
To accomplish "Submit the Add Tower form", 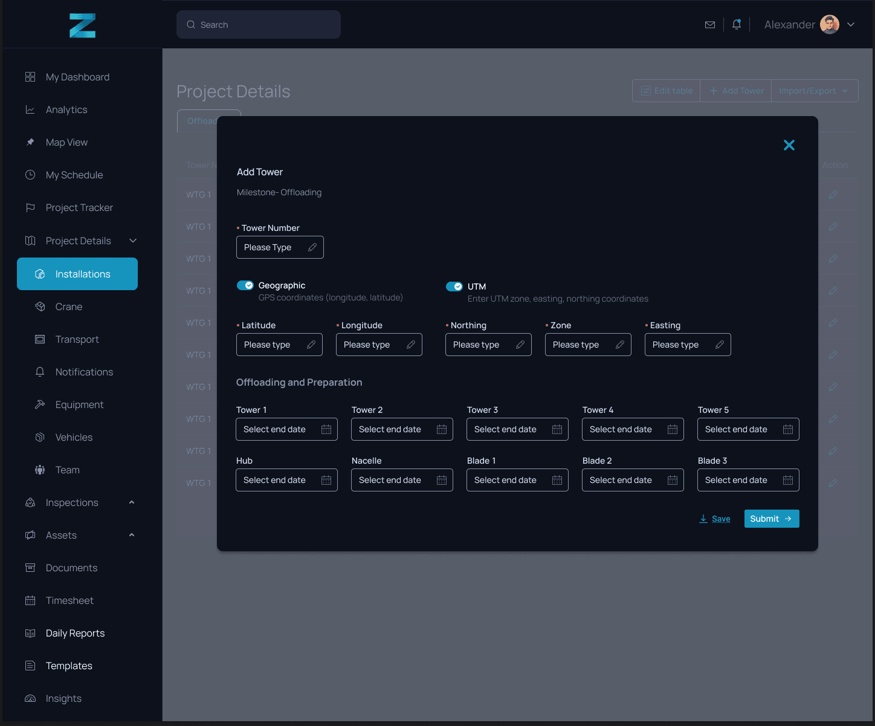I will click(x=772, y=519).
